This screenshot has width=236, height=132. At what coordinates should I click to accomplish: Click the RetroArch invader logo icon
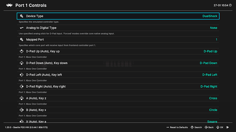point(9,5)
